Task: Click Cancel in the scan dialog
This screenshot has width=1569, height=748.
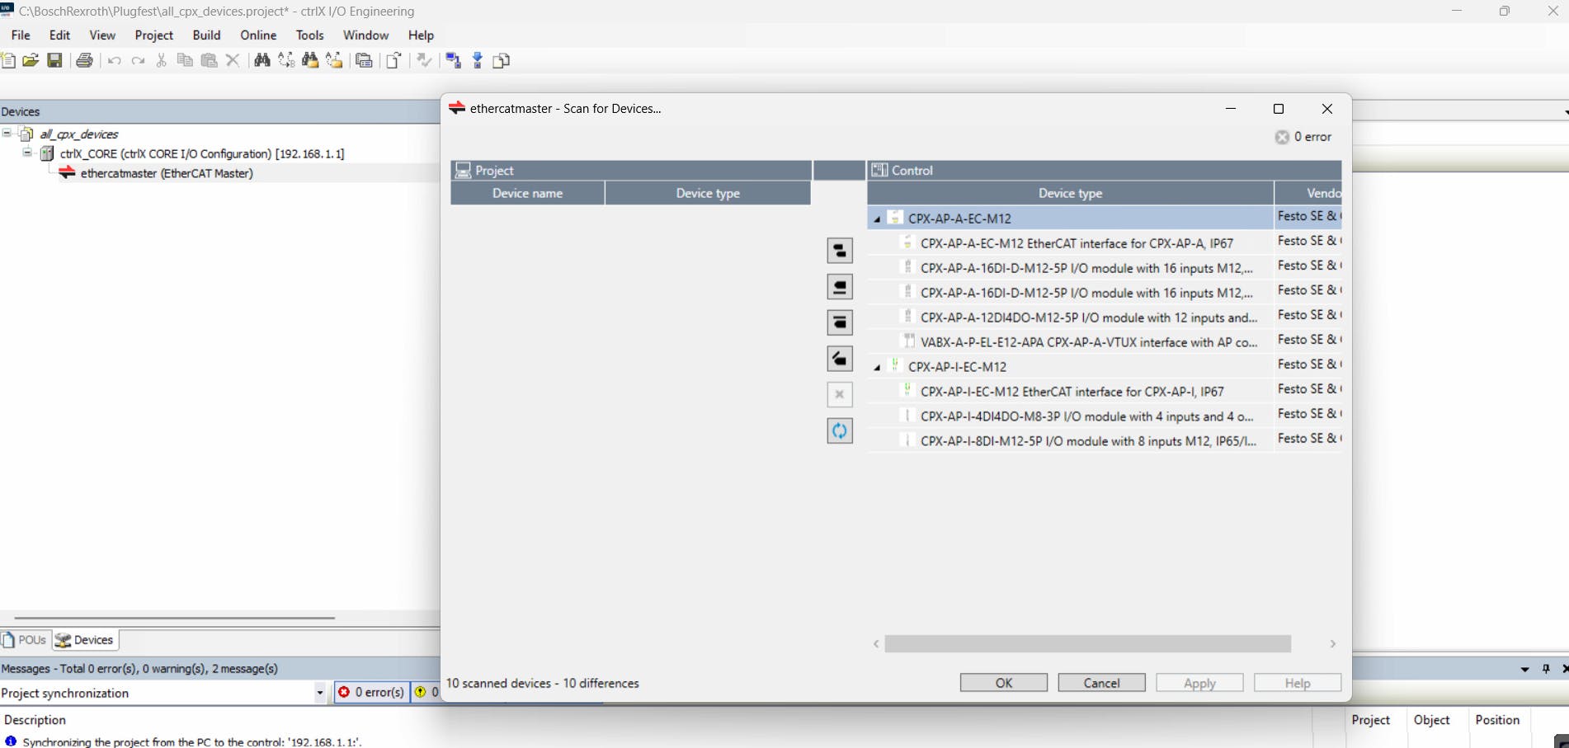Action: [1102, 683]
